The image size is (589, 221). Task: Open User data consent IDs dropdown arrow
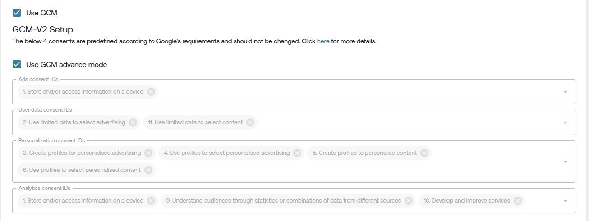tap(566, 122)
